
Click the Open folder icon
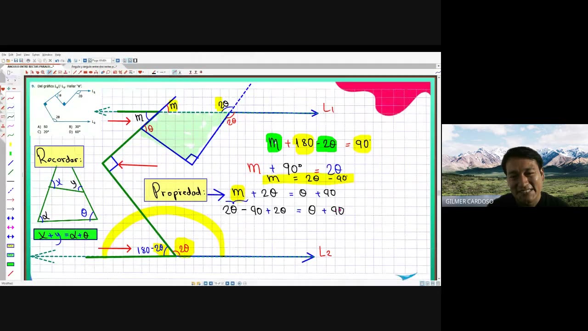[x=8, y=60]
